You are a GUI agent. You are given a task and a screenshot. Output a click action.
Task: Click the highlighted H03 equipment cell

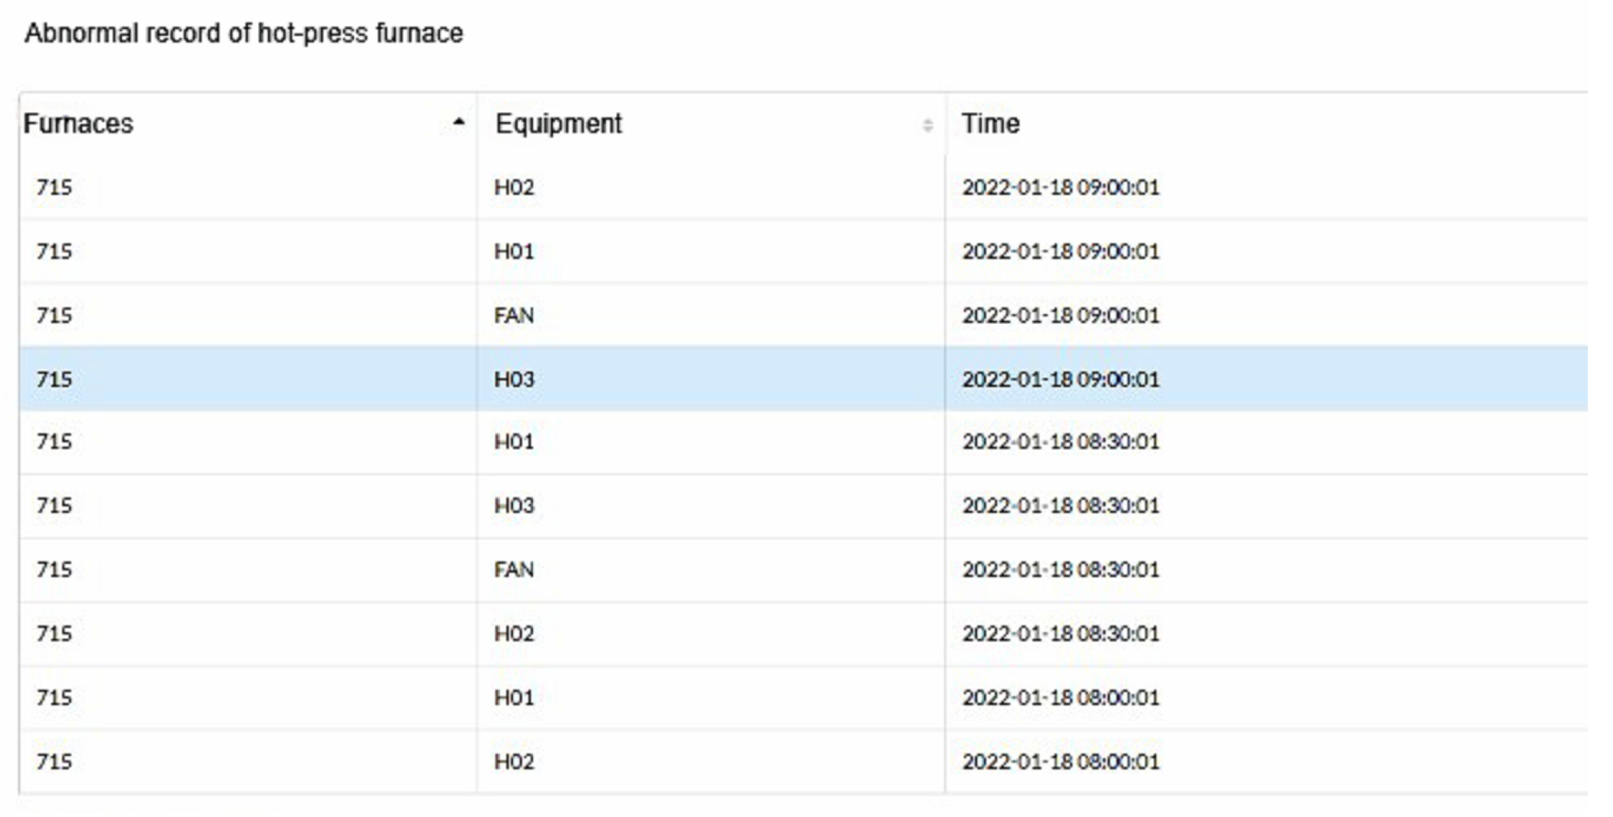coord(514,380)
